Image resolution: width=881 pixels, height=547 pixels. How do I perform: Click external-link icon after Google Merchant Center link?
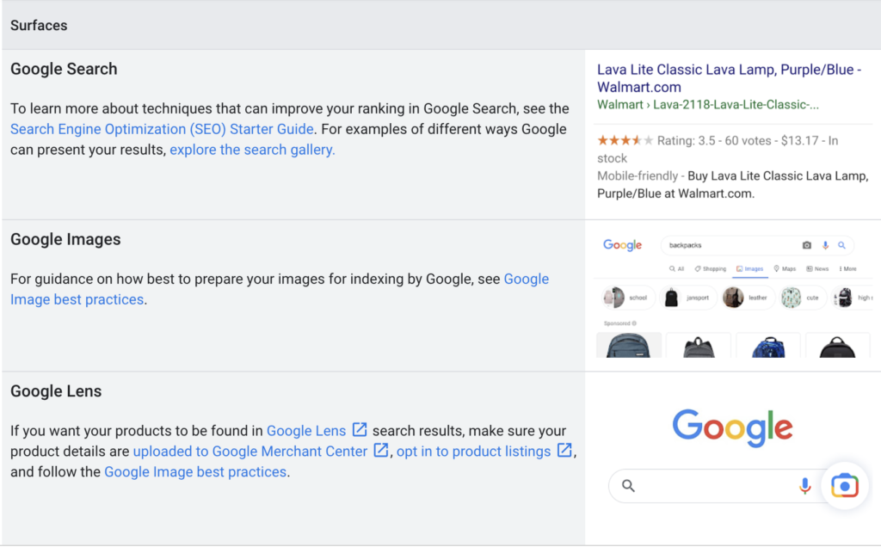coord(381,451)
